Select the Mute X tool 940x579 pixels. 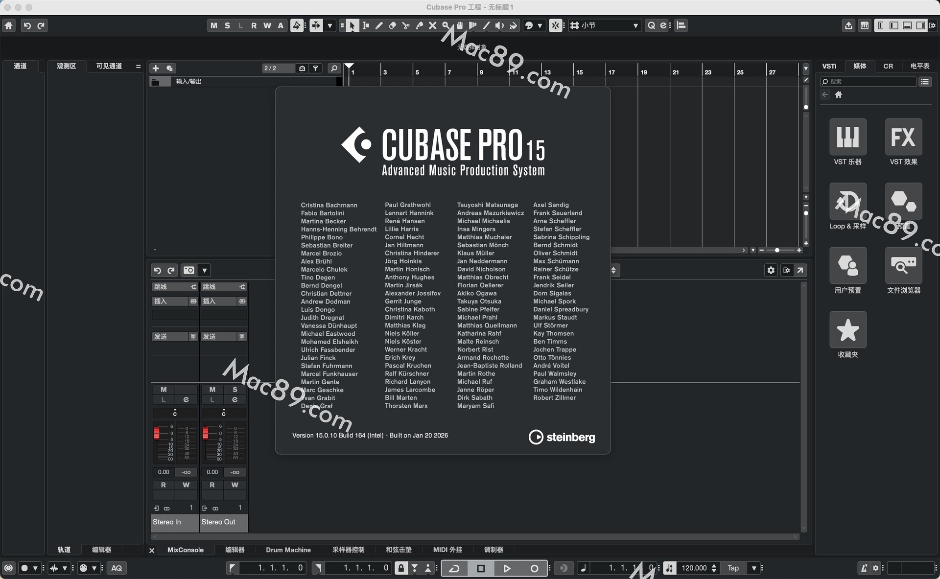[x=432, y=25]
